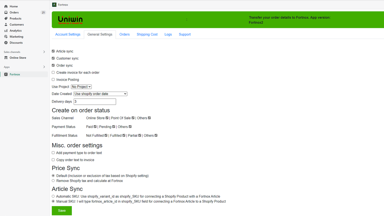This screenshot has height=216, width=384.
Task: Open the Date Created dropdown
Action: (100, 94)
